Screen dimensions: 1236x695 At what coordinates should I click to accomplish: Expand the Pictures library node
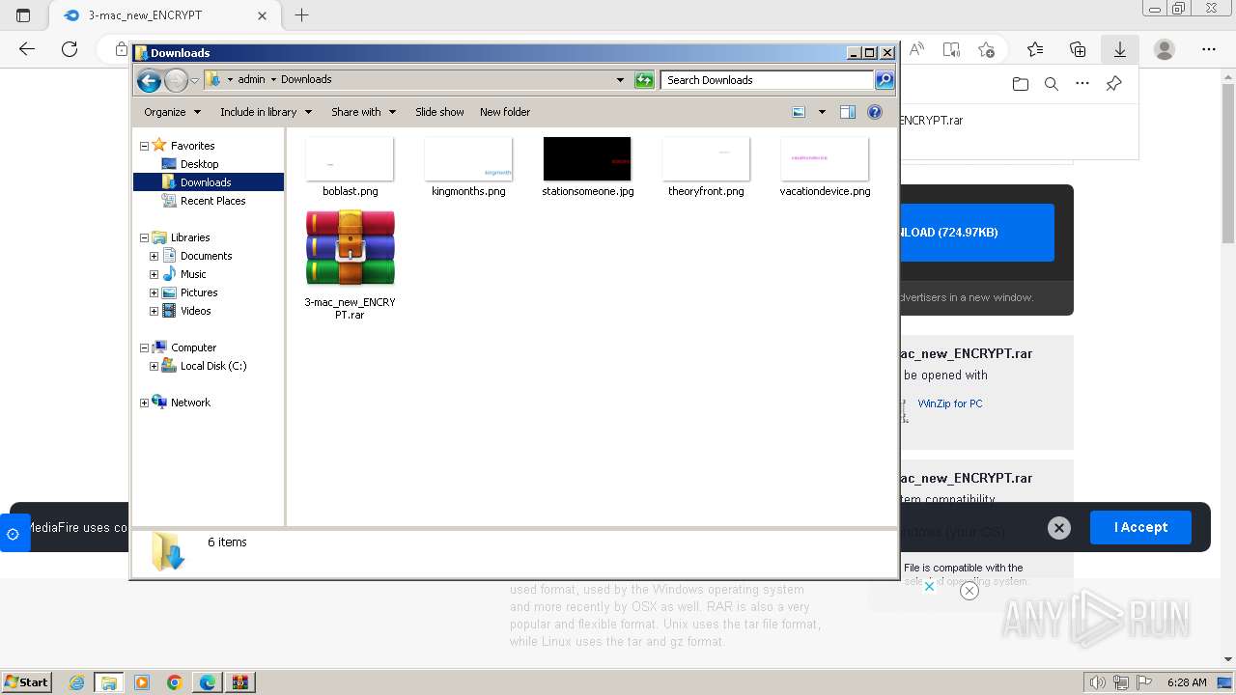coord(154,292)
